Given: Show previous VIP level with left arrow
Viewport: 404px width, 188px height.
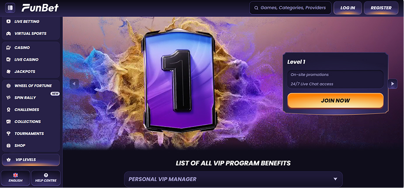Looking at the screenshot, I should 74,84.
